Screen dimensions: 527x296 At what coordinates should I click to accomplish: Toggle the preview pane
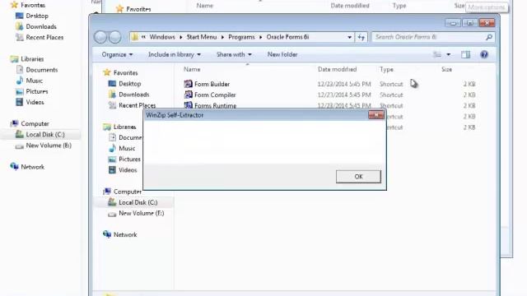coord(465,54)
